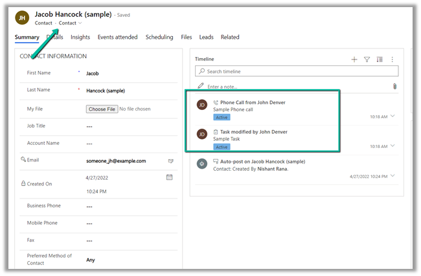Open the timeline more options ellipsis
The image size is (421, 276).
tap(392, 59)
